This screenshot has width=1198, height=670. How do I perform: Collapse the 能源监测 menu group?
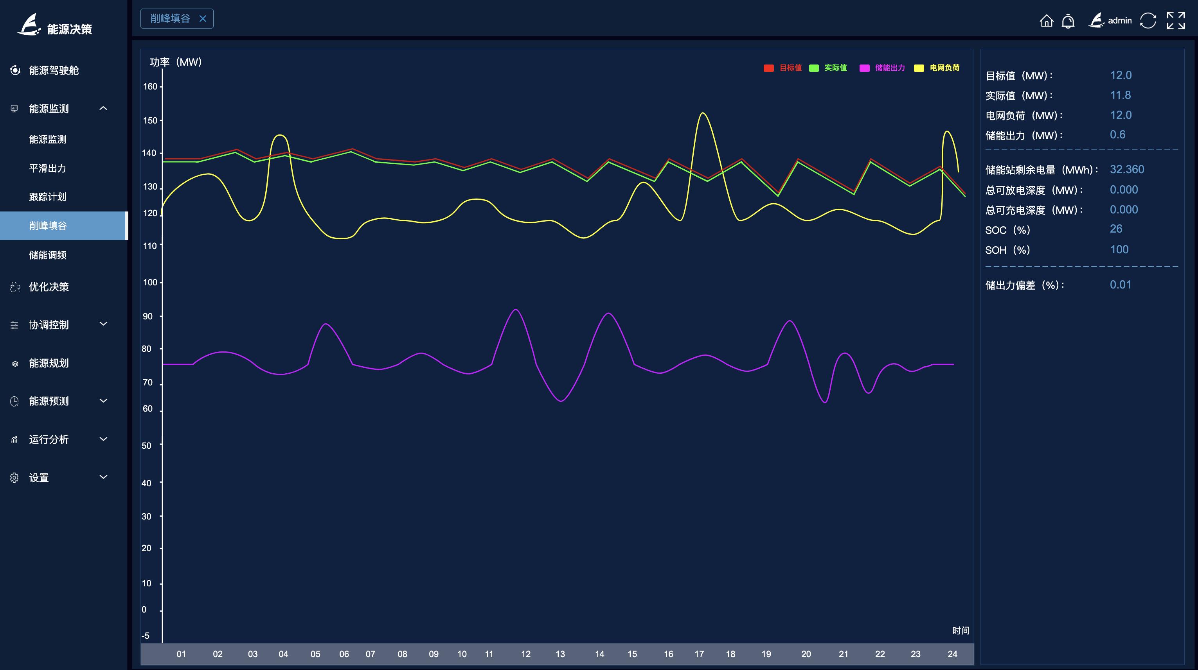click(103, 108)
